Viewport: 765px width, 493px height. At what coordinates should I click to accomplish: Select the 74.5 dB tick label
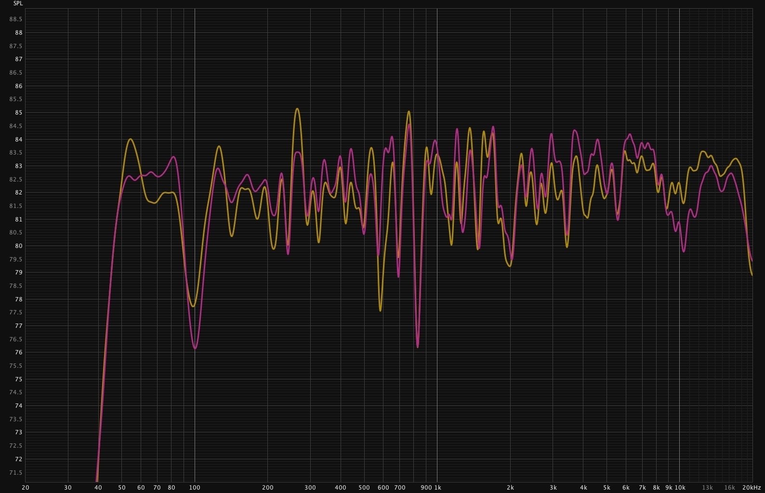pyautogui.click(x=16, y=392)
